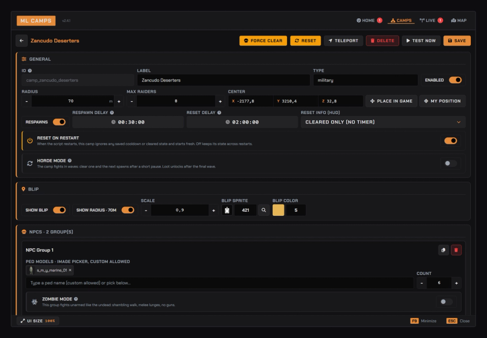The image size is (487, 338).
Task: Decrease the Max Raiders value
Action: (132, 101)
